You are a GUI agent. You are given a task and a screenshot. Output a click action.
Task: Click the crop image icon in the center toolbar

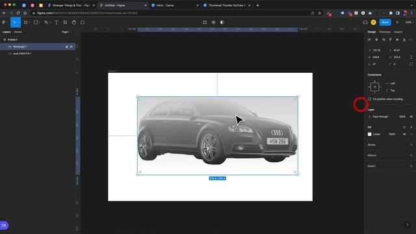(205, 23)
